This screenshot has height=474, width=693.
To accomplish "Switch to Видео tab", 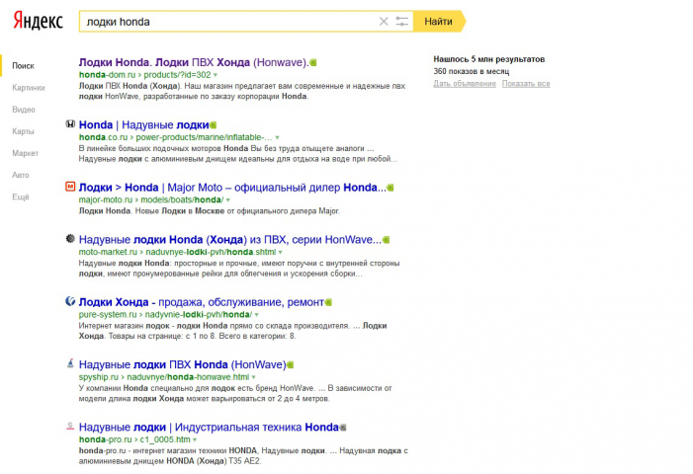I will pyautogui.click(x=24, y=110).
